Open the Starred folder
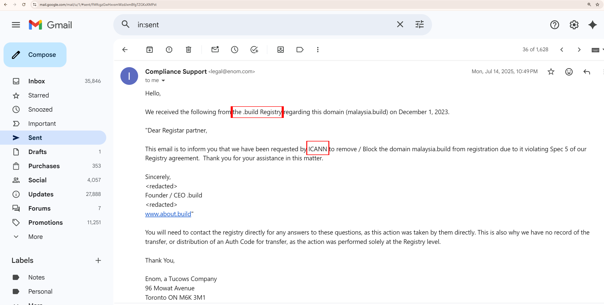Screen dimensions: 604x305 coord(53,95)
